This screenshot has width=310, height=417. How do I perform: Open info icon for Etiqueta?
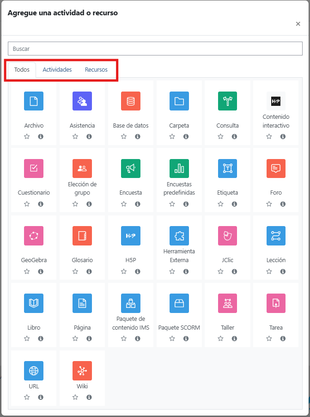click(x=234, y=204)
